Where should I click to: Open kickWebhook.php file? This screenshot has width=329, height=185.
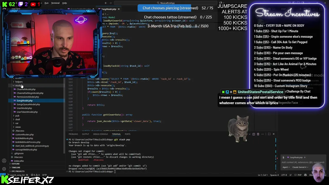click(24, 138)
